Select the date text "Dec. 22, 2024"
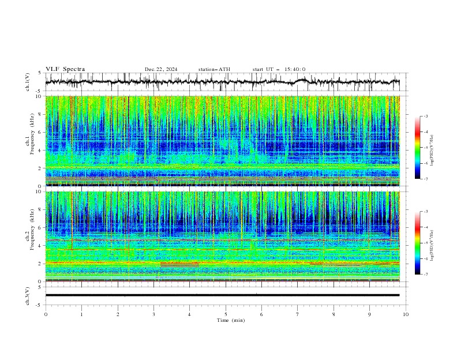This screenshot has height=353, width=457. point(161,69)
